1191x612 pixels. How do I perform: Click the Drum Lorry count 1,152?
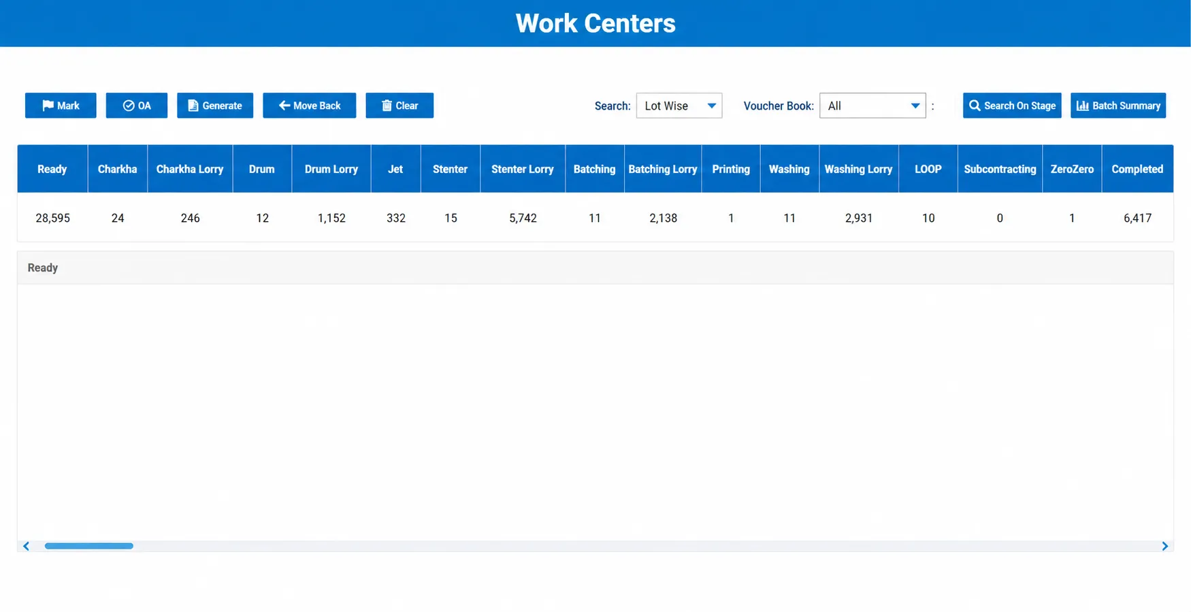coord(331,218)
